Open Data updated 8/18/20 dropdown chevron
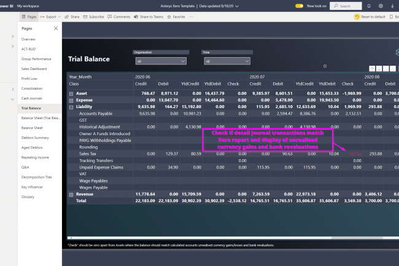399x266 pixels. coord(237,6)
